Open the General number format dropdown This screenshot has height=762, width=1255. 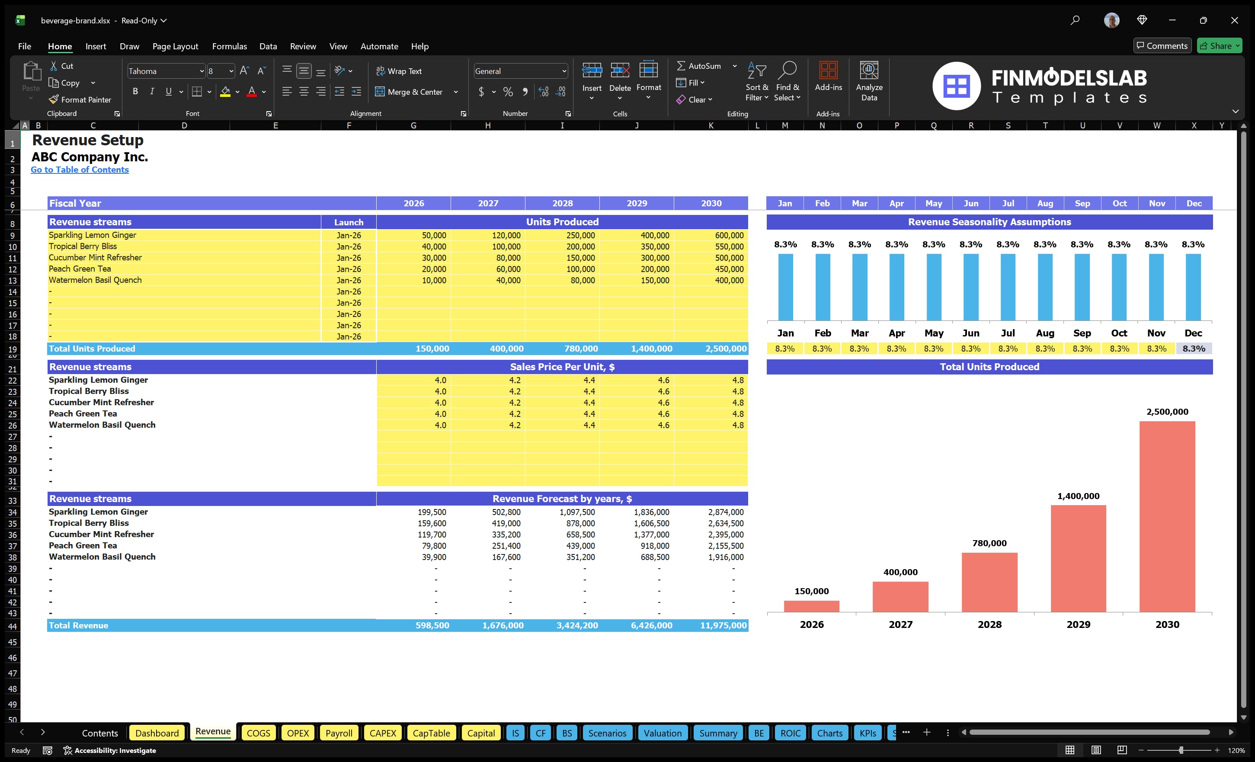[564, 71]
